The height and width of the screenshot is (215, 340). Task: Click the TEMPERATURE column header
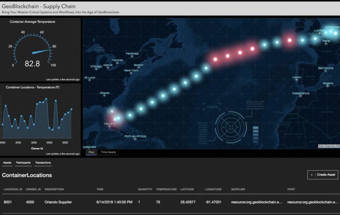point(166,190)
